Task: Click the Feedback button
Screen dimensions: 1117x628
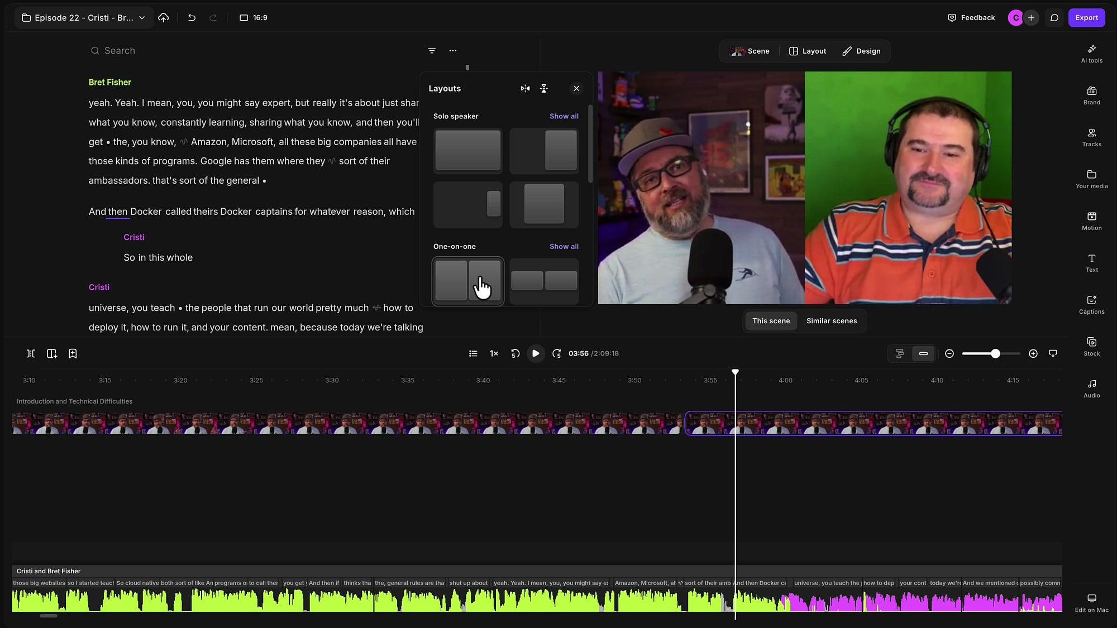Action: (971, 18)
